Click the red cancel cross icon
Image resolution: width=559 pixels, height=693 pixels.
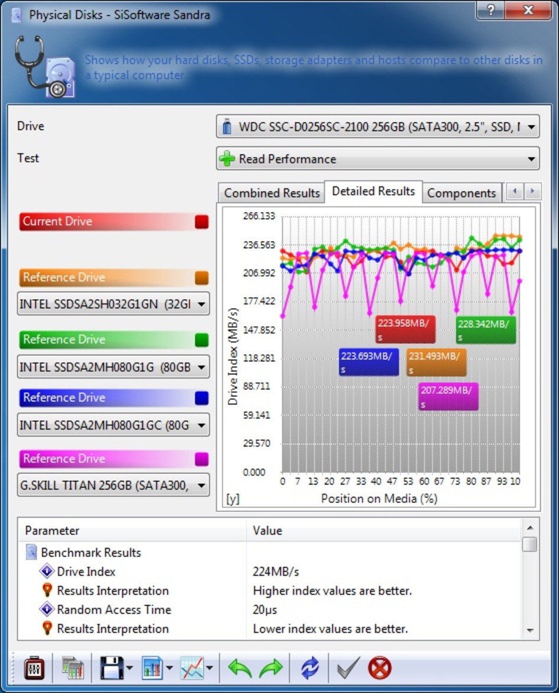coord(379,668)
